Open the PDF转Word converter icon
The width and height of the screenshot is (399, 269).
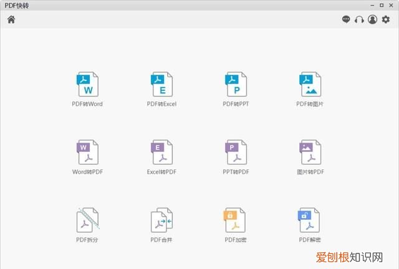click(x=87, y=84)
